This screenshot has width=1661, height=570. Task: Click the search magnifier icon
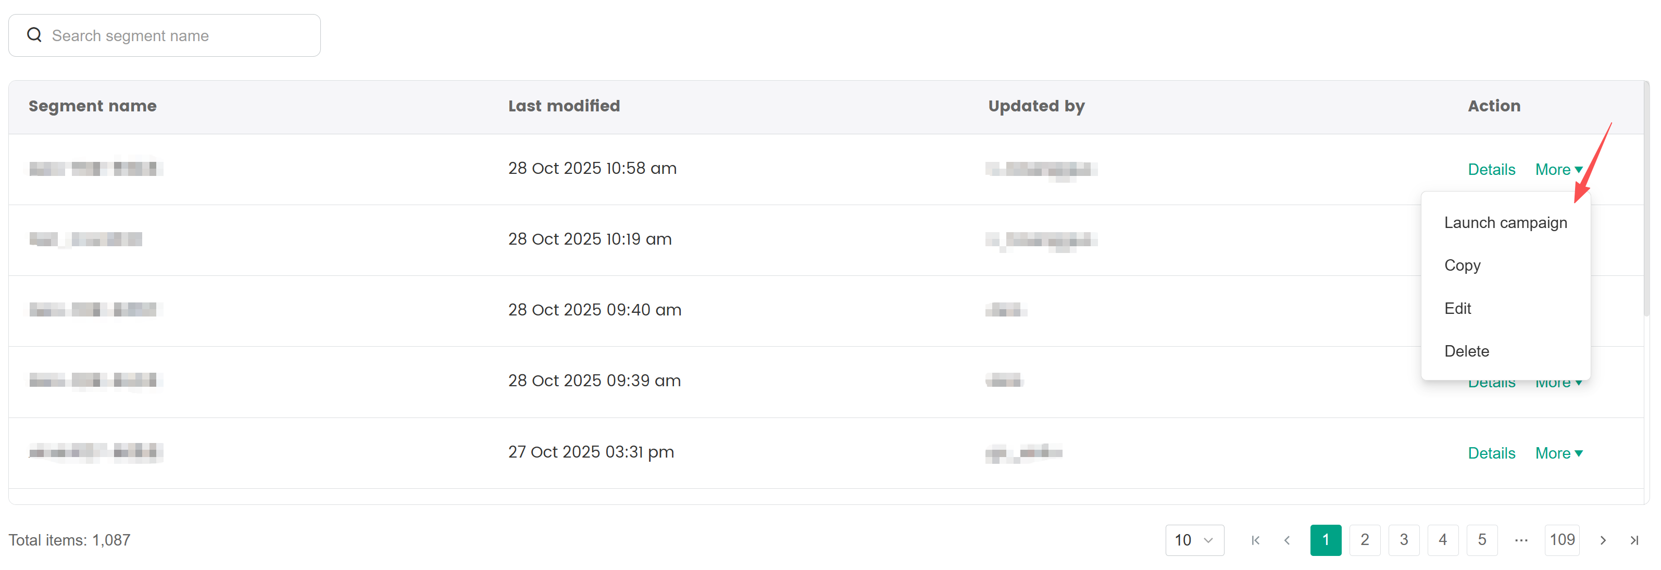(x=34, y=35)
